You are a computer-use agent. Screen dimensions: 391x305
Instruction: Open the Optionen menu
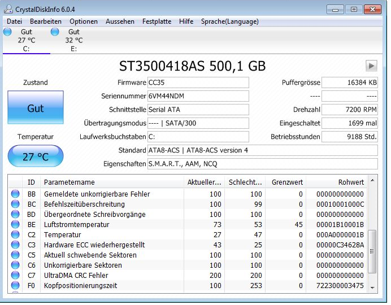(x=84, y=21)
